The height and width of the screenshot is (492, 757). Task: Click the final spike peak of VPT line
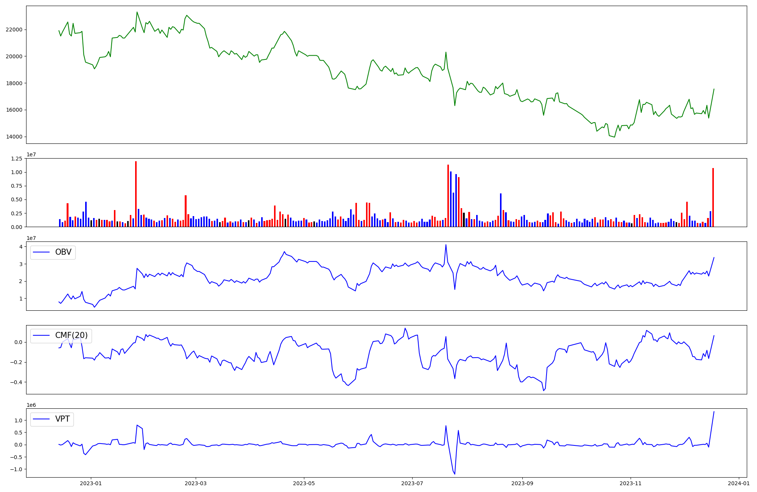coord(714,412)
